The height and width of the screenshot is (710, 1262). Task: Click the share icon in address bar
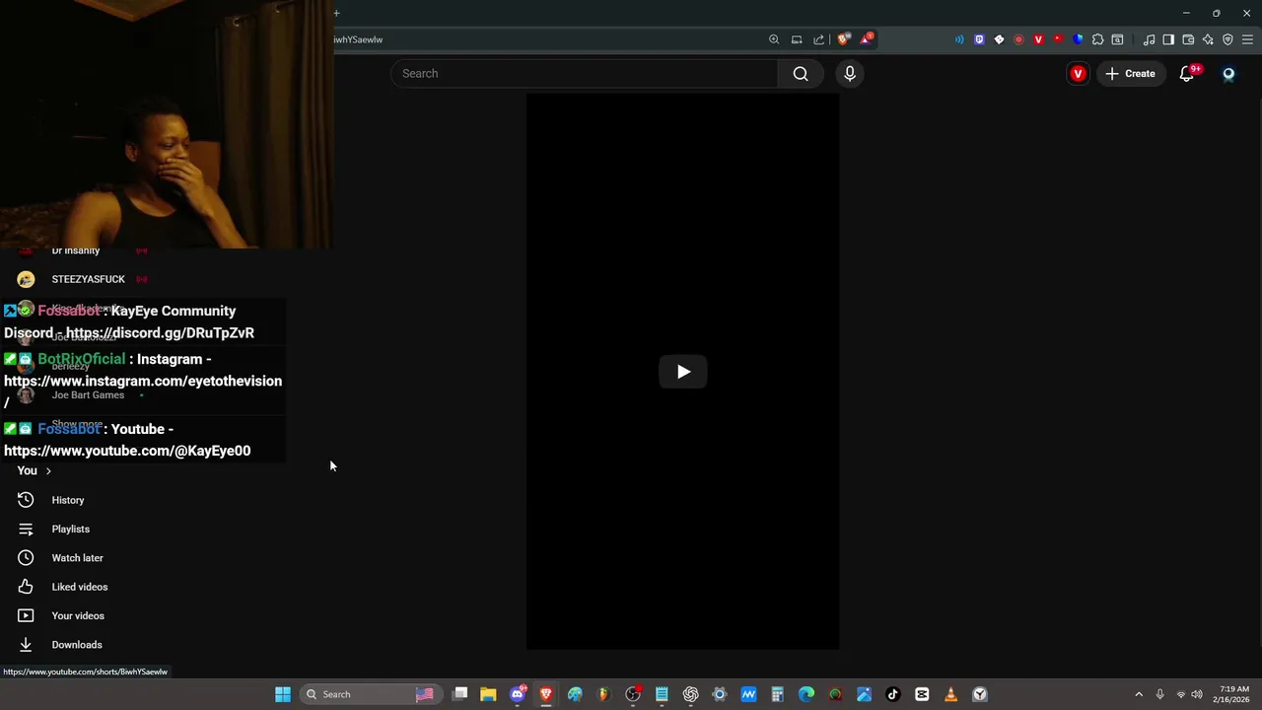[818, 39]
